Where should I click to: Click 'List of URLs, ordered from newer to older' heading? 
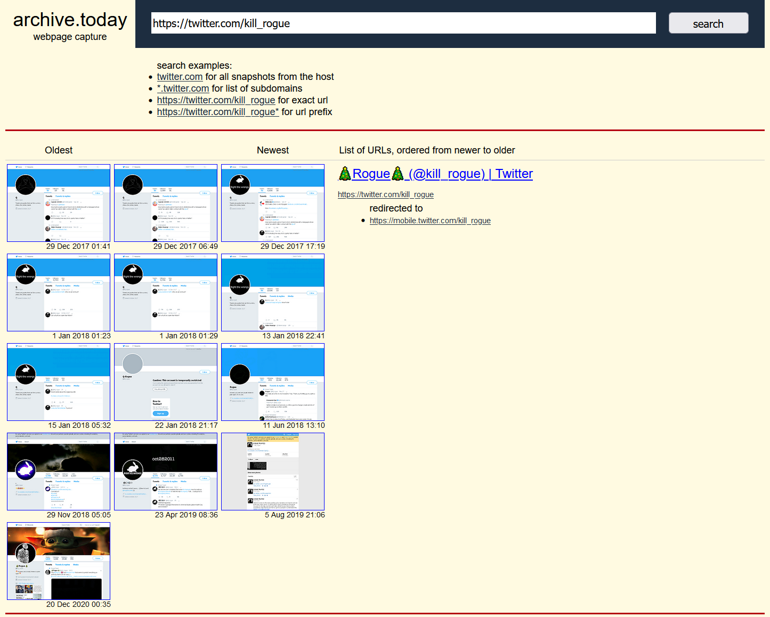[x=427, y=150]
